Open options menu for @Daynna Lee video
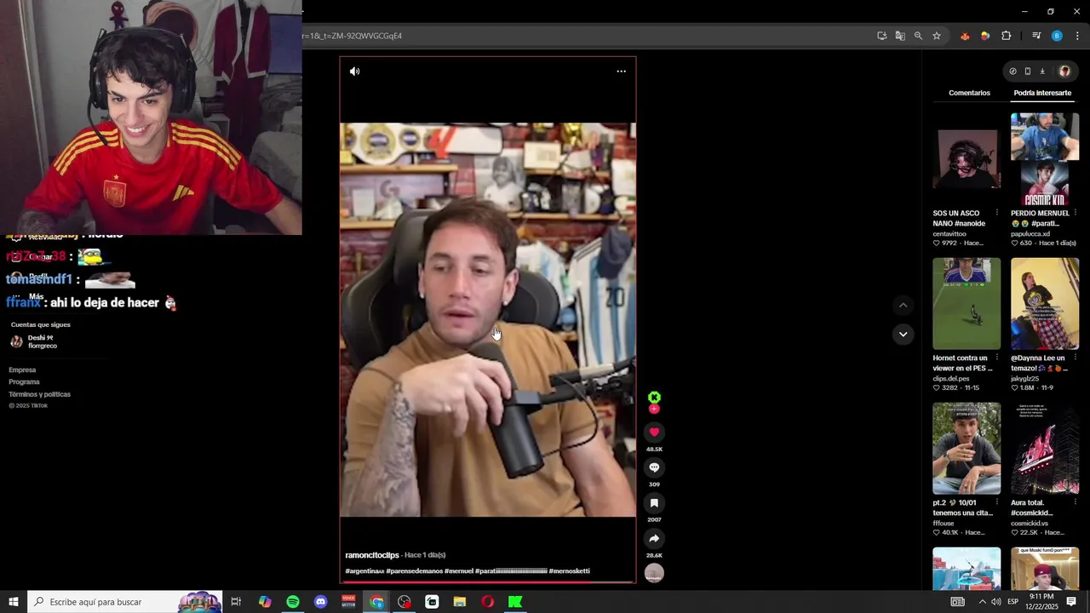This screenshot has height=613, width=1090. pyautogui.click(x=1076, y=358)
